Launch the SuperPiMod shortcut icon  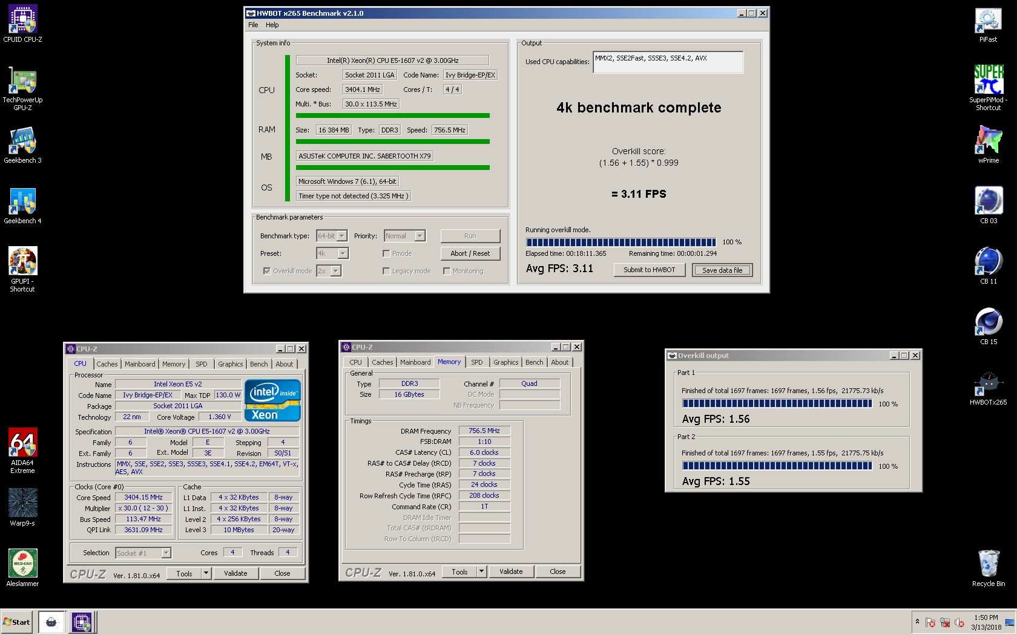point(989,88)
